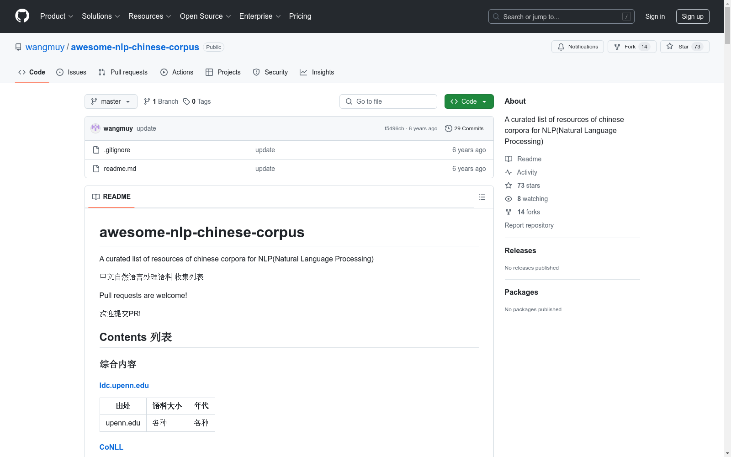The image size is (731, 457).
Task: Click the readme.md file icon
Action: click(96, 169)
